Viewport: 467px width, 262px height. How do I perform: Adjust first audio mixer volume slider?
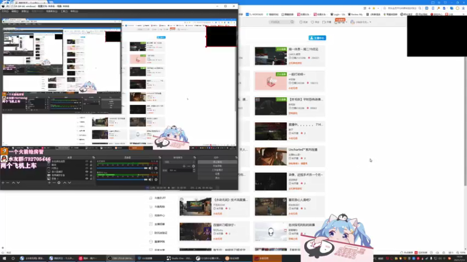[x=122, y=168]
